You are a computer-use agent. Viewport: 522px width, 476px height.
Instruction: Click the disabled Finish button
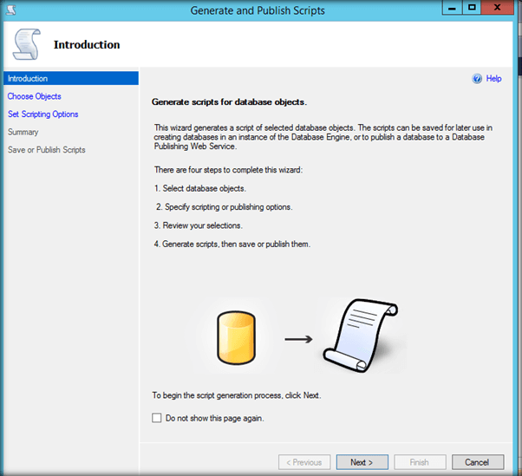[x=420, y=462]
